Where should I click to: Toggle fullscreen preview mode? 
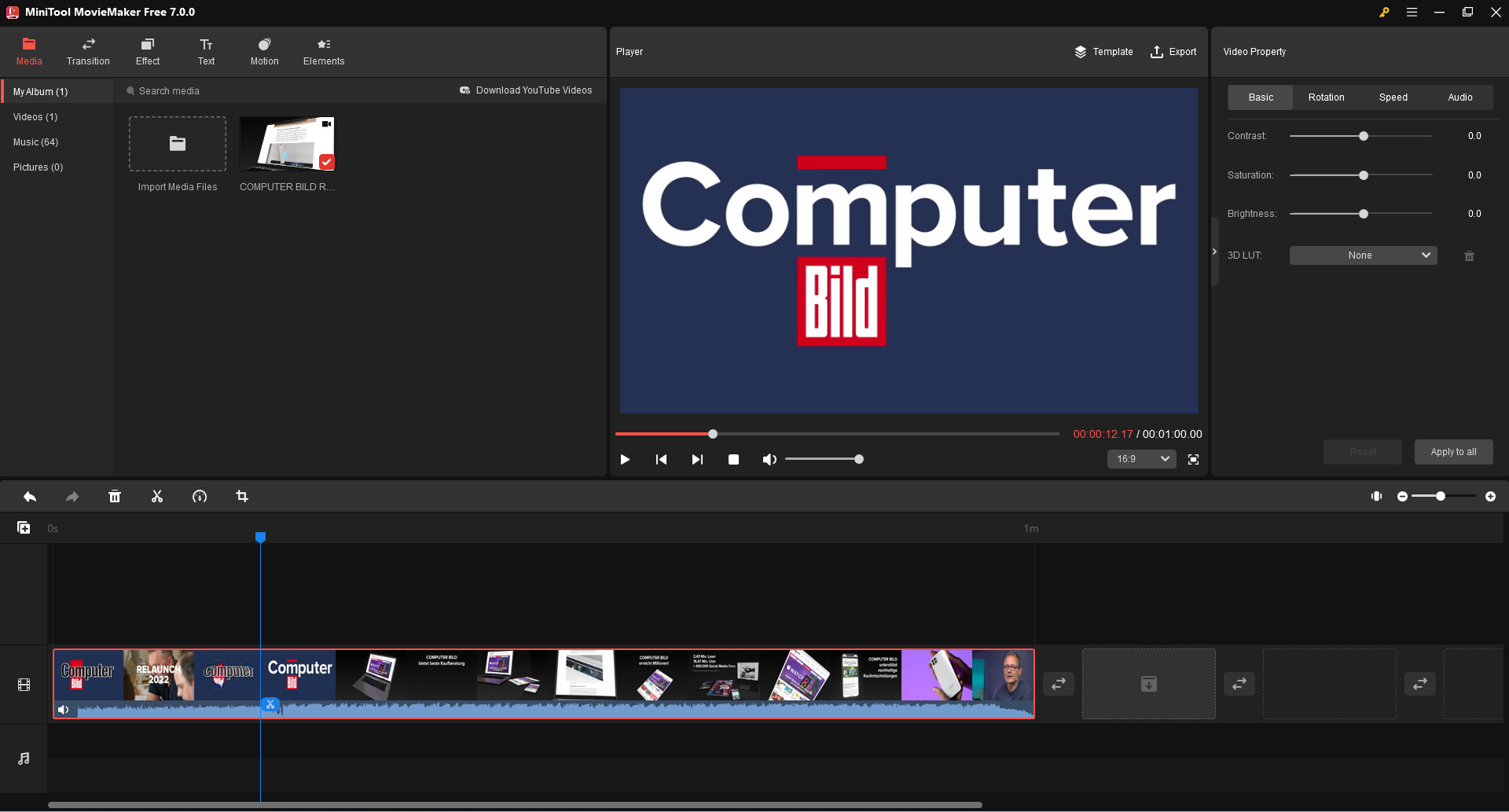[x=1193, y=459]
